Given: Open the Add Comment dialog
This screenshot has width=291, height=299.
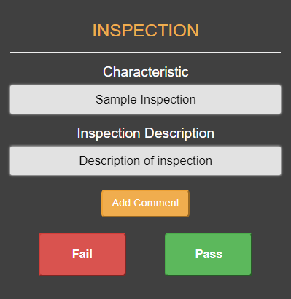Looking at the screenshot, I should point(145,203).
